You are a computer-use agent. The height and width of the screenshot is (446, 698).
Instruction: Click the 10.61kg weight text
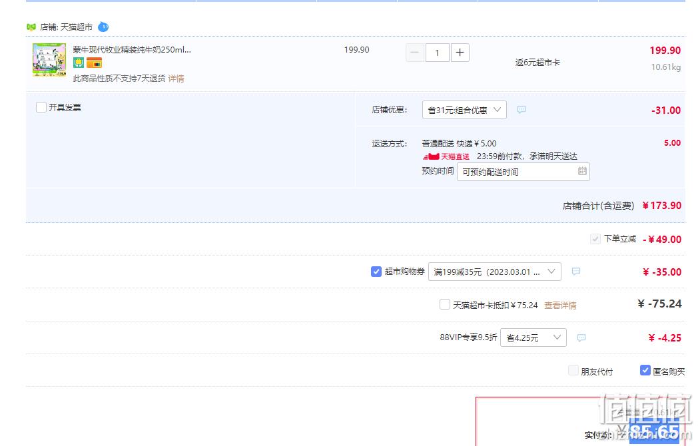coord(665,67)
